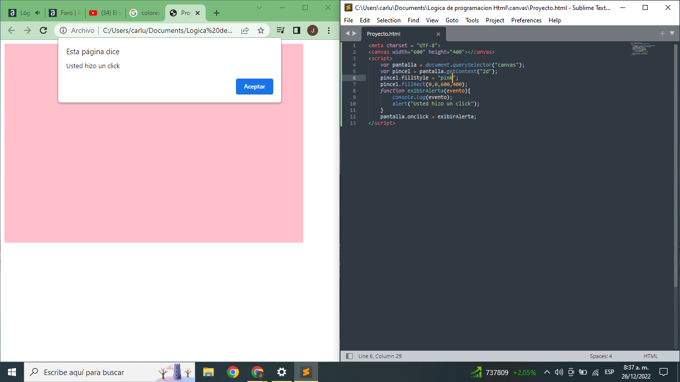Open HTML syntax selector in status bar
The width and height of the screenshot is (680, 382).
651,356
